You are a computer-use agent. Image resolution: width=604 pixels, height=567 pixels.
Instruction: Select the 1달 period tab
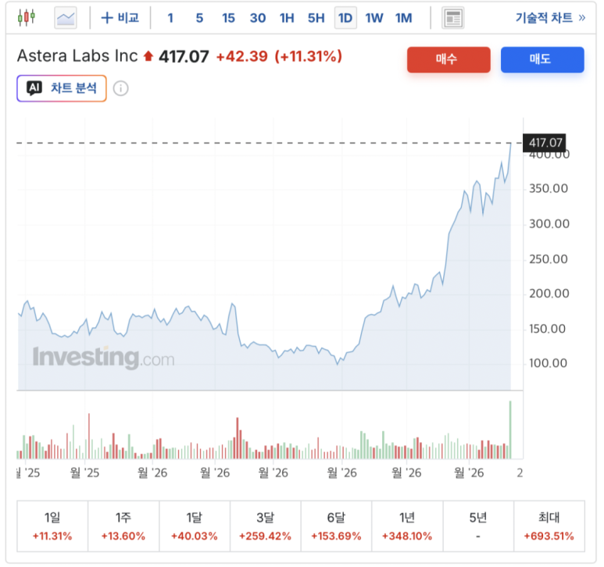[195, 526]
